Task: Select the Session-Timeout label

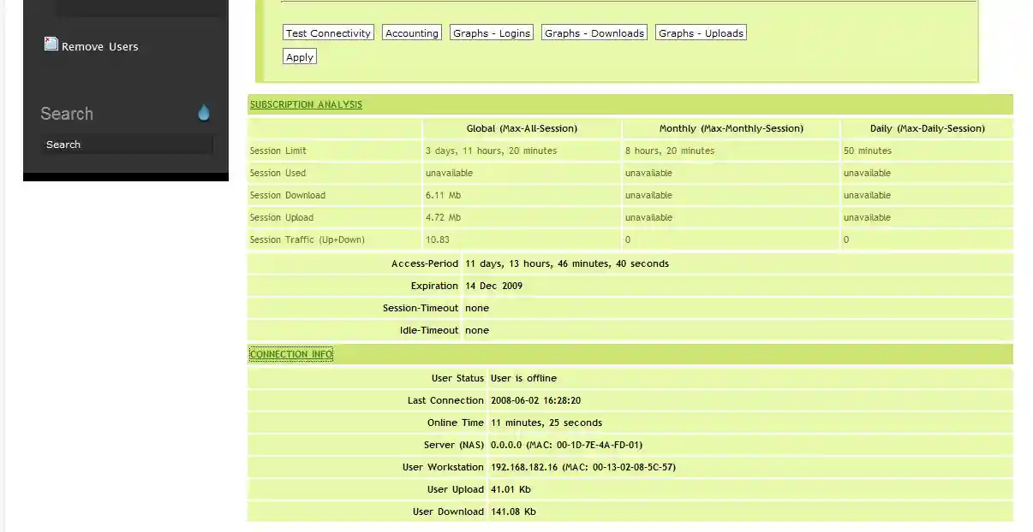Action: click(421, 308)
